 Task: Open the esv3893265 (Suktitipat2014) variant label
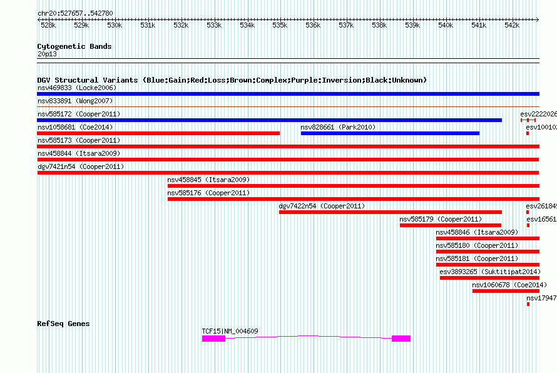[490, 272]
